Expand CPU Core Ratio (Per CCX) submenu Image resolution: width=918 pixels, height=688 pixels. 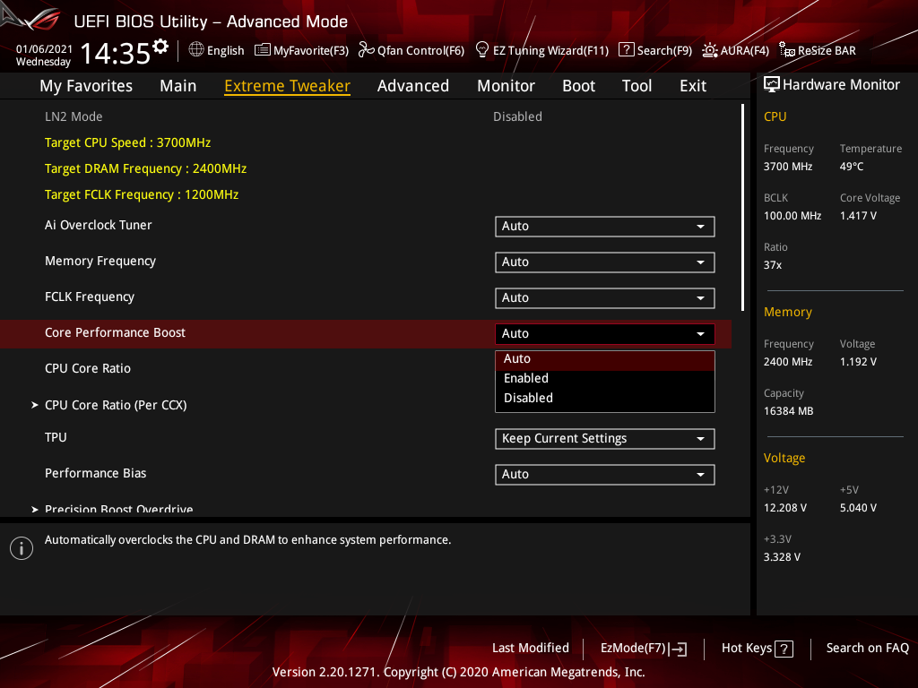[116, 405]
